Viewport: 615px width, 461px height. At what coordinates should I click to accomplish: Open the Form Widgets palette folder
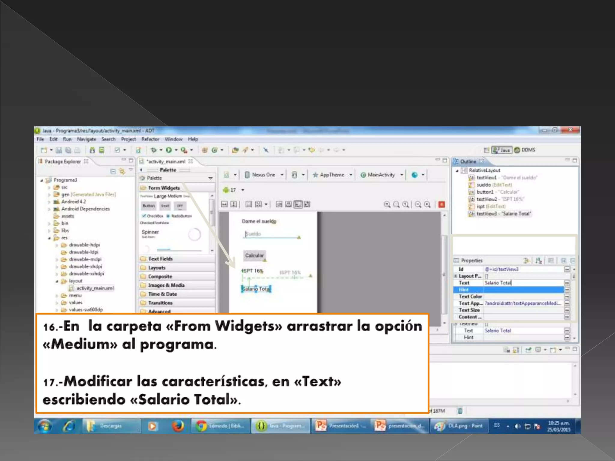point(177,188)
